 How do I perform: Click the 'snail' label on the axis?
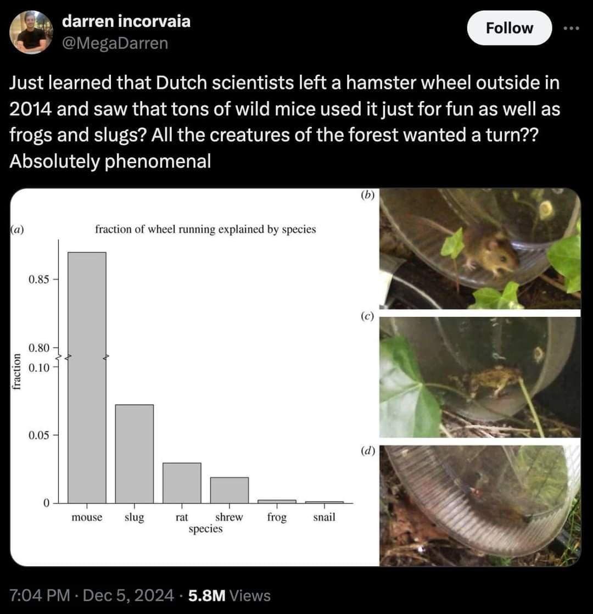324,517
